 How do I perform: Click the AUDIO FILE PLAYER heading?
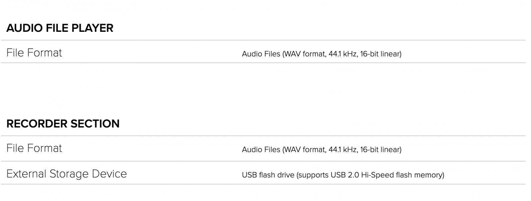pyautogui.click(x=60, y=28)
